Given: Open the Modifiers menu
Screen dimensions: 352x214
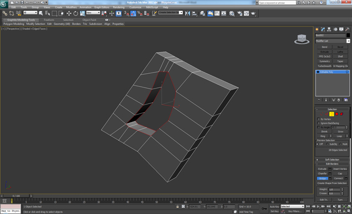Looking at the screenshot, I should tap(71, 7).
